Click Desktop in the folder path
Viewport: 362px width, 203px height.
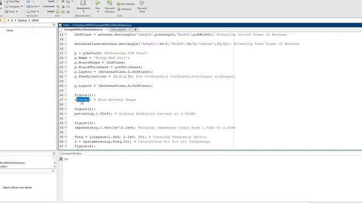(x=23, y=20)
